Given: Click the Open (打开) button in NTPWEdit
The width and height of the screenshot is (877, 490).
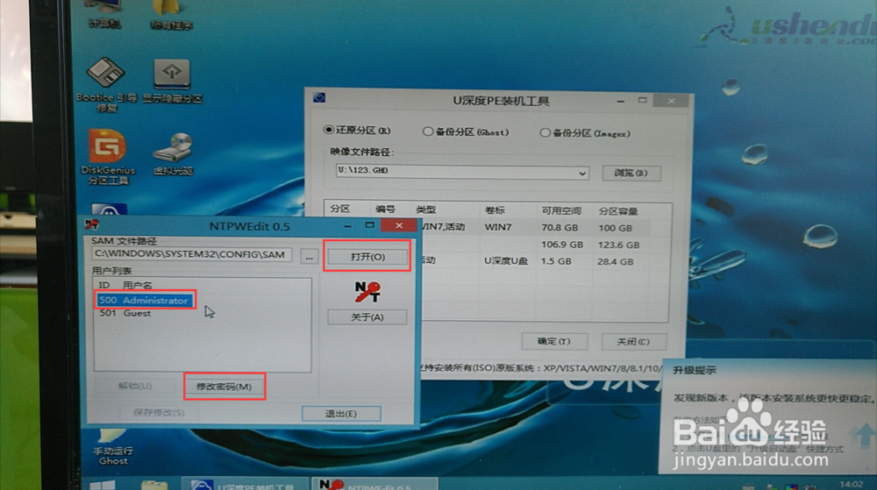Looking at the screenshot, I should click(x=367, y=257).
